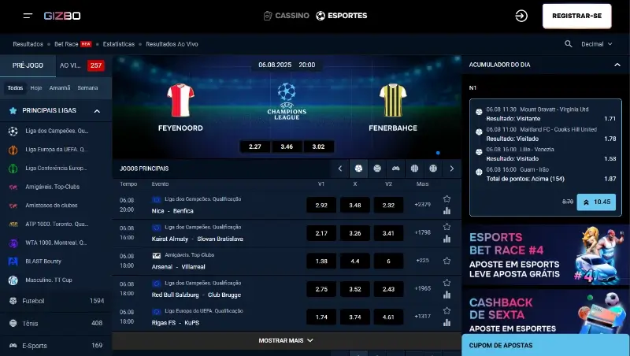Expand list with Mostrar Mais
The image size is (630, 356).
pyautogui.click(x=286, y=340)
